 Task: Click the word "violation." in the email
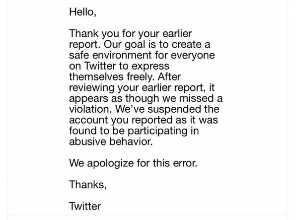coord(90,109)
